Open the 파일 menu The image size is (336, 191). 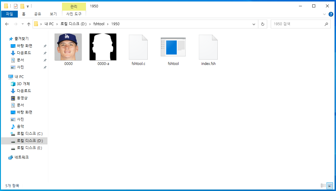[x=9, y=14]
